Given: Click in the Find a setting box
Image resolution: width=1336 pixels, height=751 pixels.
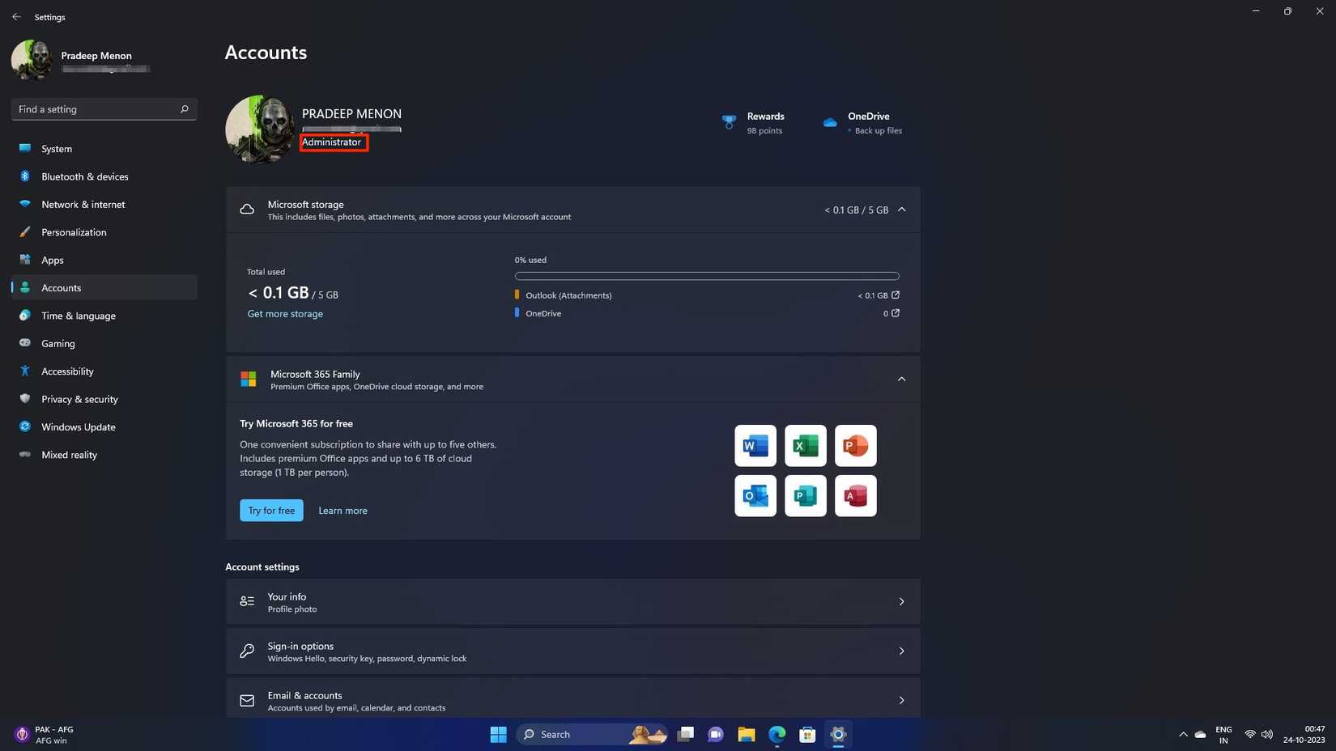Looking at the screenshot, I should tap(104, 109).
